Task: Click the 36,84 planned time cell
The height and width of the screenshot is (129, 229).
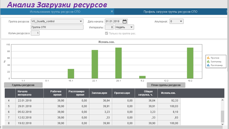Action: pos(101,100)
